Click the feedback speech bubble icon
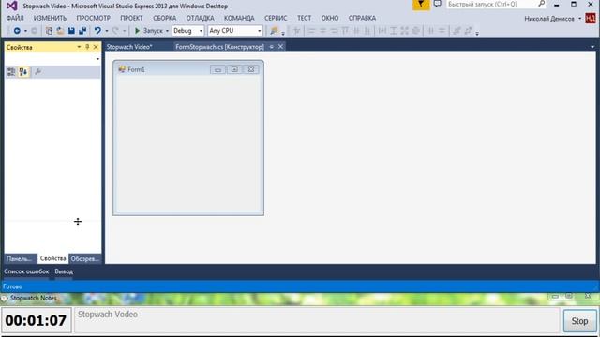This screenshot has width=600, height=337. (438, 4)
